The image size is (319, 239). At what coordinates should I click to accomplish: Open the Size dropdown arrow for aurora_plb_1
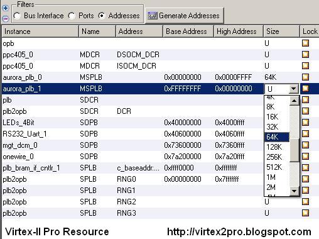pyautogui.click(x=294, y=89)
